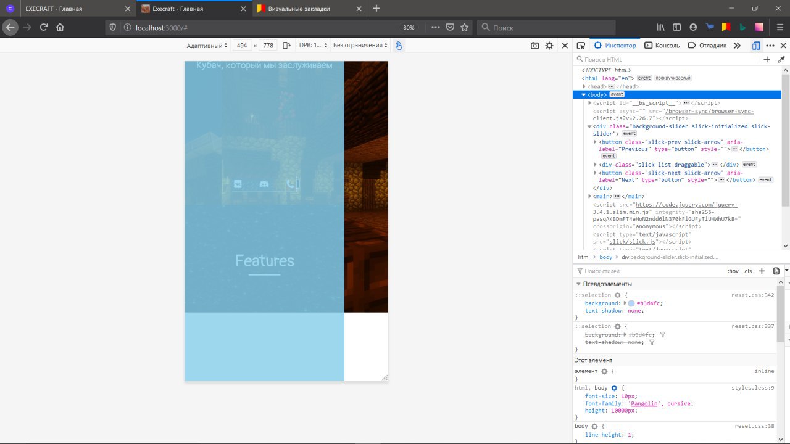The height and width of the screenshot is (444, 790).
Task: Reload the localhost page
Action: tap(44, 27)
